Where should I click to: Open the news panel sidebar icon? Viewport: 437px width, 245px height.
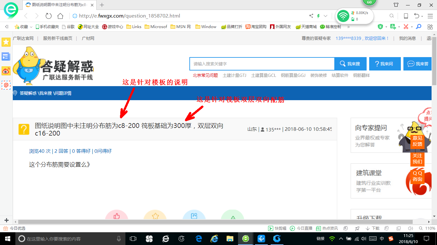click(6, 57)
